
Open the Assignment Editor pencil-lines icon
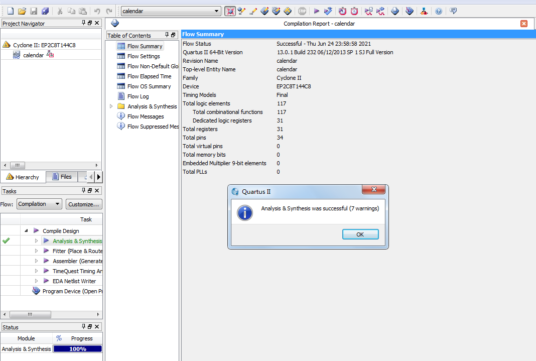(253, 11)
